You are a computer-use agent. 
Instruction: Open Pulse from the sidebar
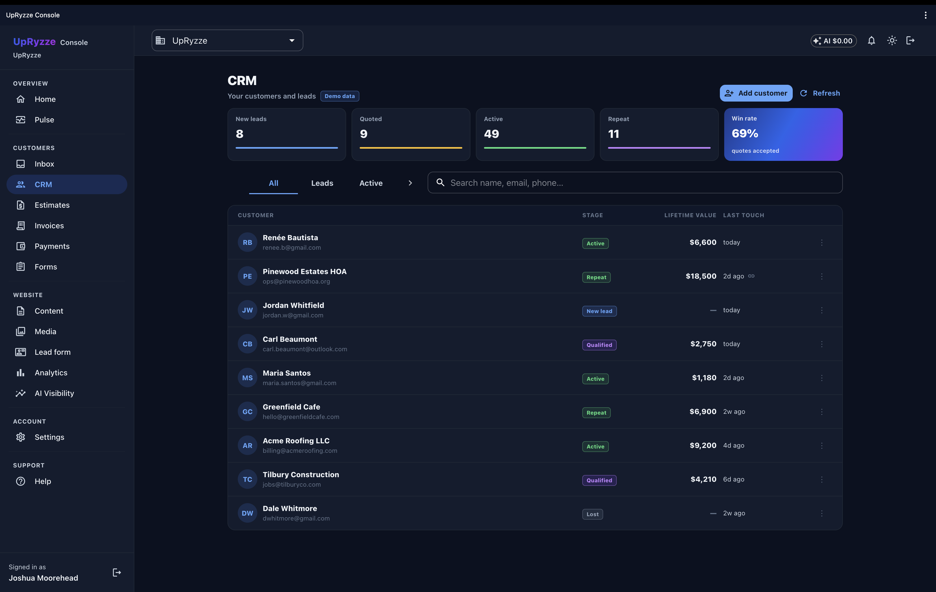point(66,120)
